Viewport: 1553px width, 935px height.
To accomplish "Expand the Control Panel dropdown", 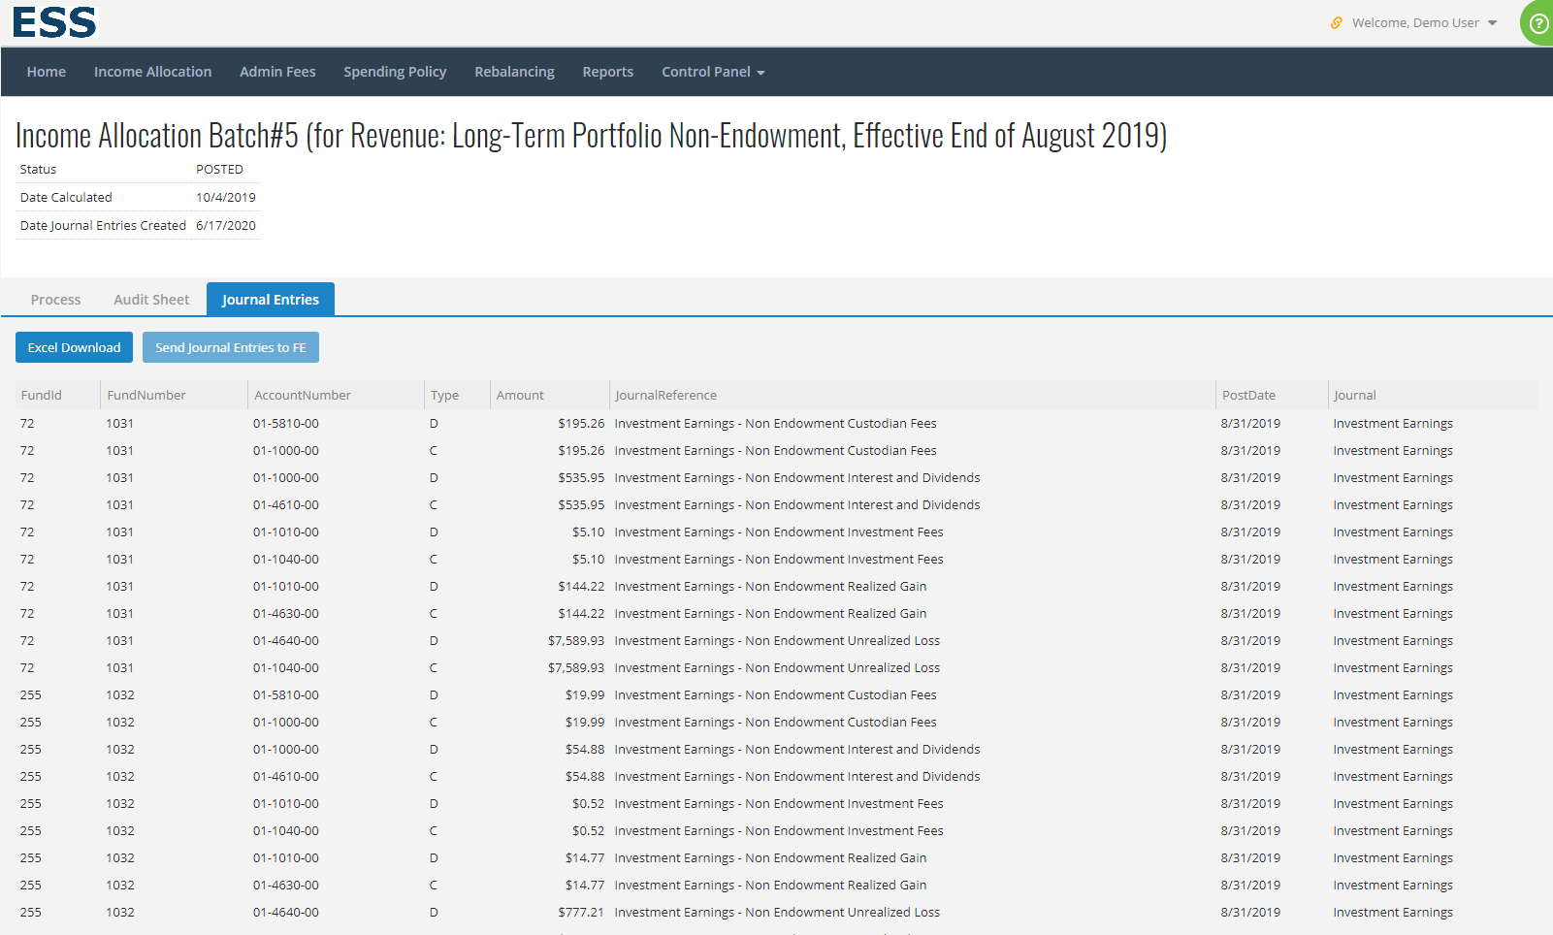I will 712,71.
